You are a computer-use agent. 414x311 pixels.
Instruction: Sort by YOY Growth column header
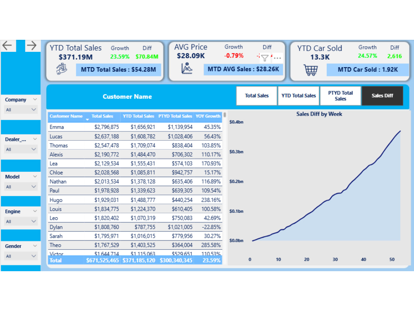(208, 116)
